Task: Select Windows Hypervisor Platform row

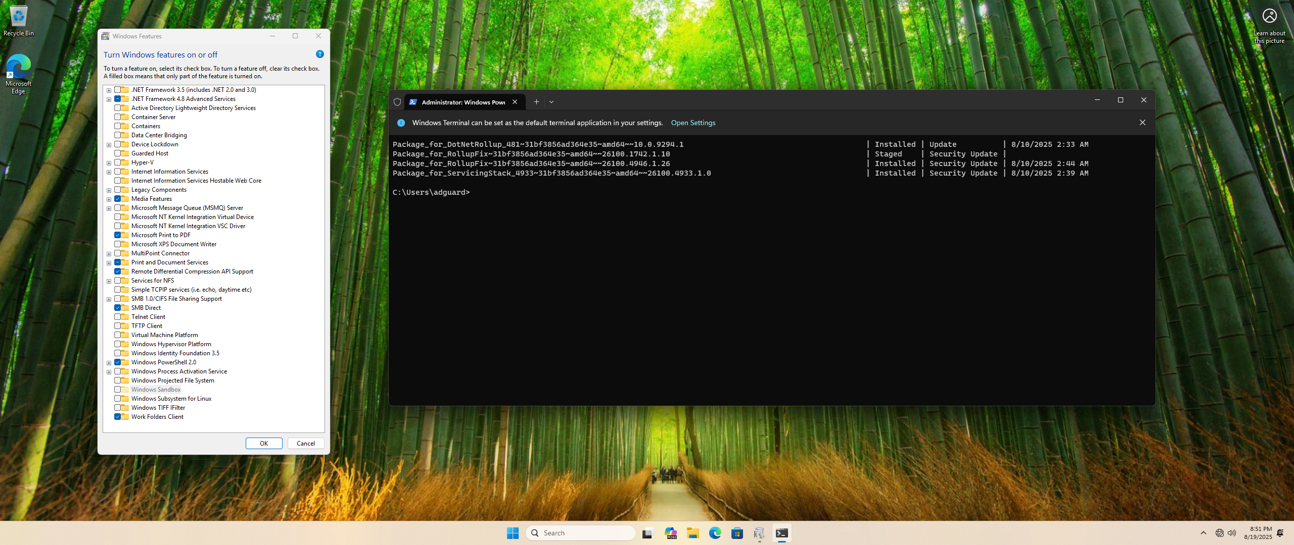Action: pos(171,344)
